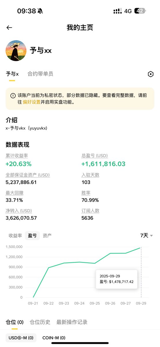160x347 pixels.
Task: Tap the 1,500,000 y-axis label
Action: tap(14, 247)
